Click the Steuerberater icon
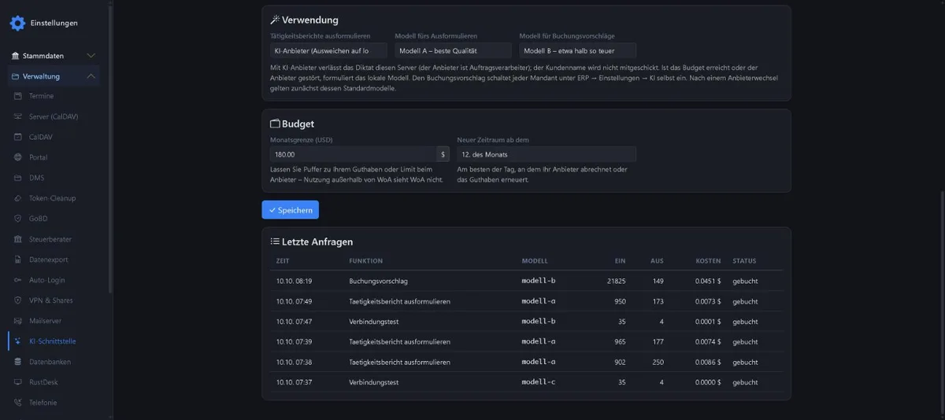The height and width of the screenshot is (420, 945). click(19, 239)
